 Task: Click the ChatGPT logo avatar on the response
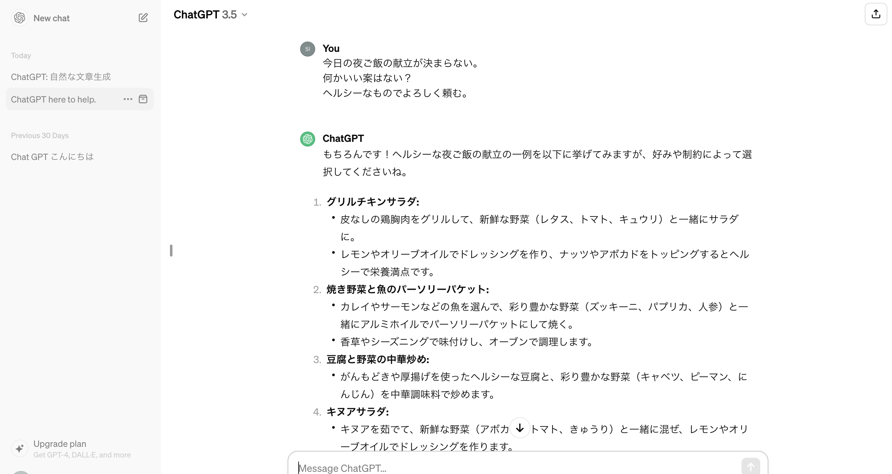pyautogui.click(x=307, y=139)
